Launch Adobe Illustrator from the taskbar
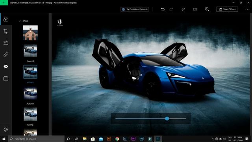This screenshot has width=252, height=142. (109, 138)
